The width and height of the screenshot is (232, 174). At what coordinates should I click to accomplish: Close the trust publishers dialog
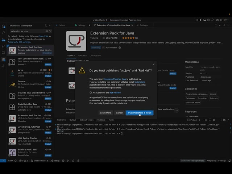click(x=154, y=64)
